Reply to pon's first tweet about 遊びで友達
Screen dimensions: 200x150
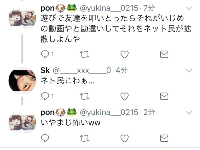tap(45, 54)
